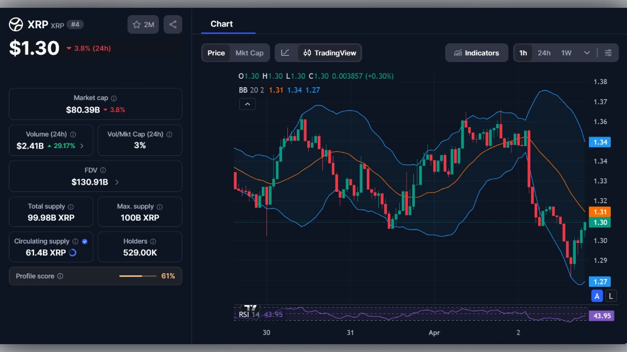Viewport: 627px width, 352px height.
Task: Click Profile score info icon
Action: tap(60, 276)
